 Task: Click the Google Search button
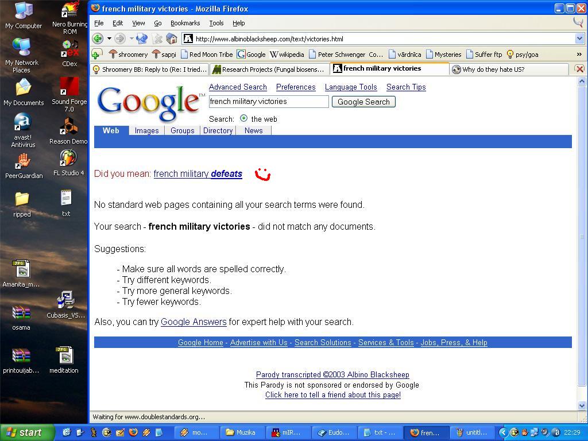[363, 102]
